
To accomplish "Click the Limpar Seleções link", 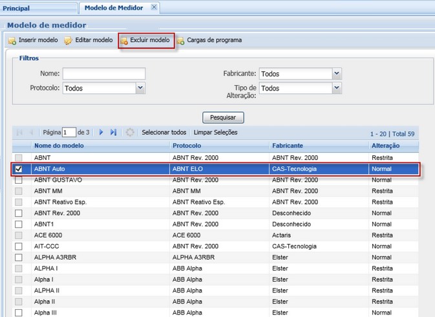I will [x=215, y=132].
